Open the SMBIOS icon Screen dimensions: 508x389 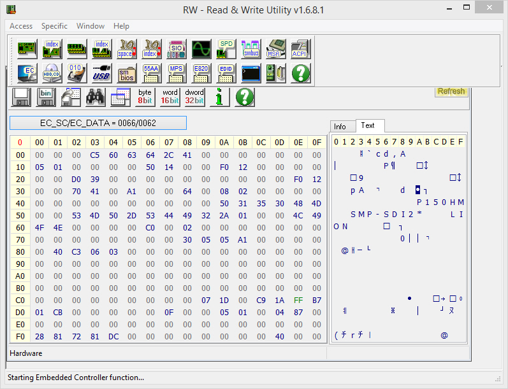(x=127, y=73)
